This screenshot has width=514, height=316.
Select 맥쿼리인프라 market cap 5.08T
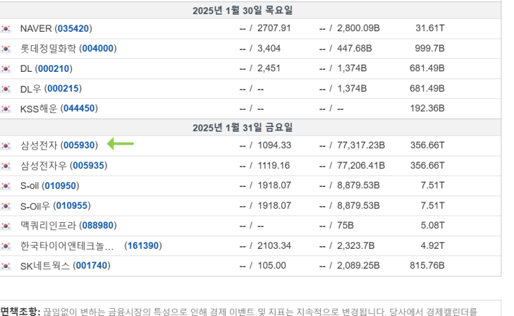click(433, 226)
